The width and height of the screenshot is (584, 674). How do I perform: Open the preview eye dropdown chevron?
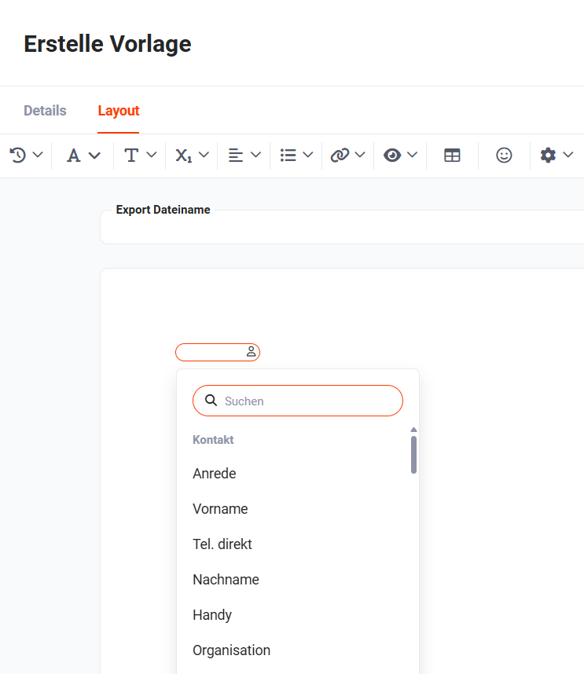pos(412,155)
